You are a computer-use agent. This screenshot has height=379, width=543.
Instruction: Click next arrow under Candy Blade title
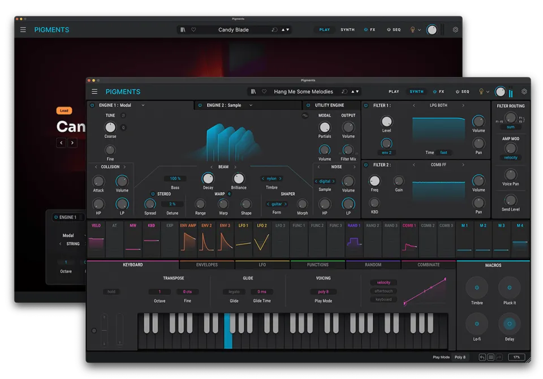pyautogui.click(x=72, y=143)
